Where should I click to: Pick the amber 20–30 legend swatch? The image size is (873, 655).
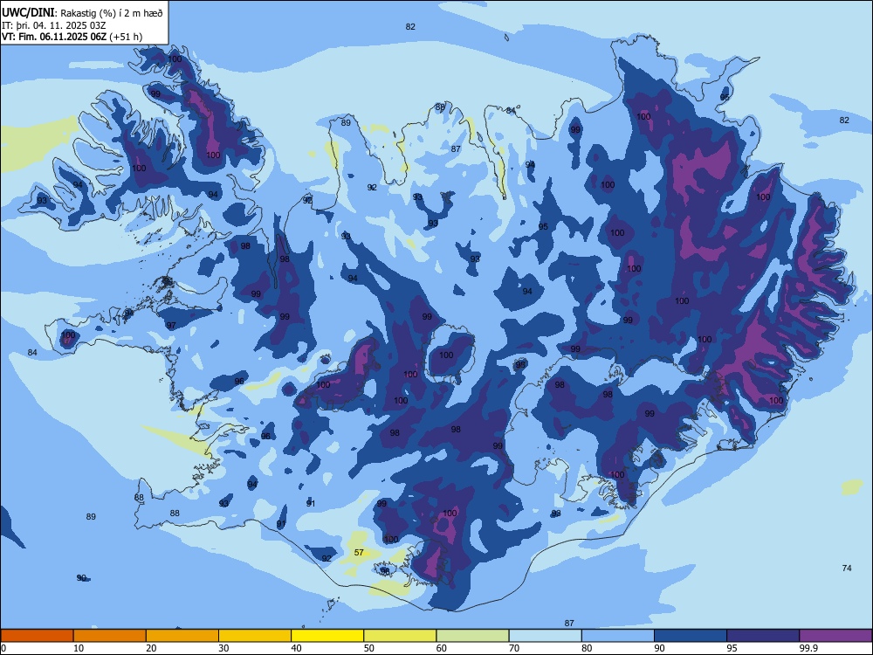182,636
